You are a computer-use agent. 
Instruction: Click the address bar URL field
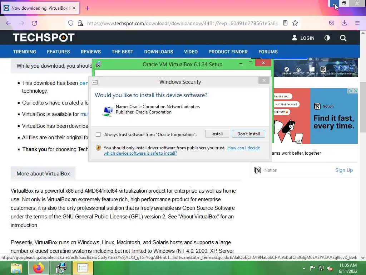click(x=182, y=23)
